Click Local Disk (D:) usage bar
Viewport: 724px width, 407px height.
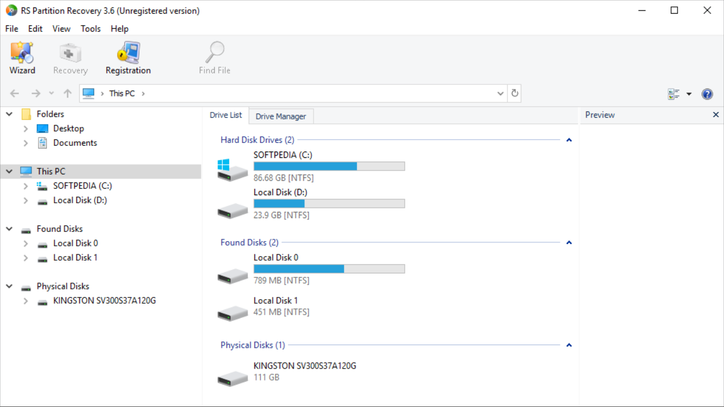[x=329, y=204]
